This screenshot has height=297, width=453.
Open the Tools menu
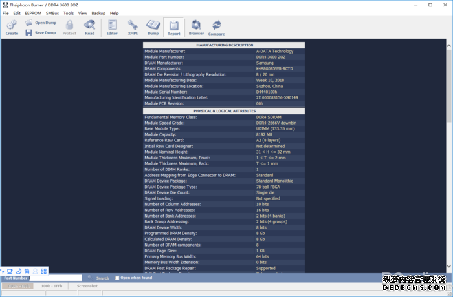[x=69, y=13]
